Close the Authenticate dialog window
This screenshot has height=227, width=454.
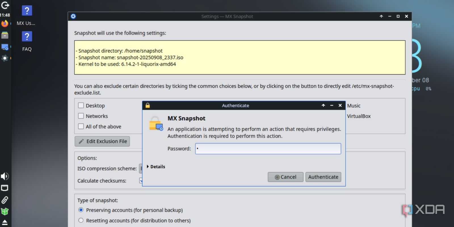pyautogui.click(x=340, y=106)
